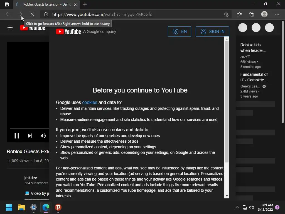Add this page to favorites
Image resolution: width=285 pixels, height=214 pixels.
(226, 14)
